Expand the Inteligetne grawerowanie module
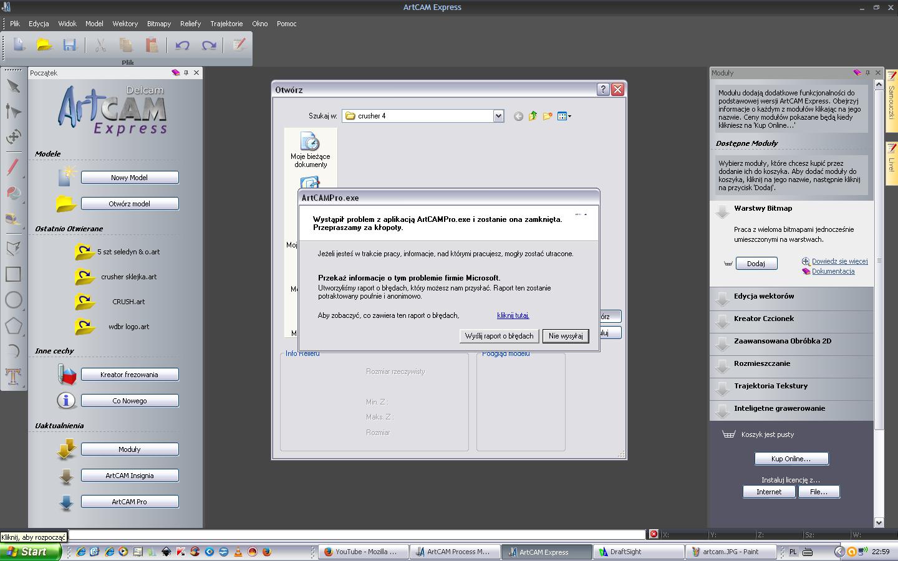This screenshot has width=898, height=561. 722,411
